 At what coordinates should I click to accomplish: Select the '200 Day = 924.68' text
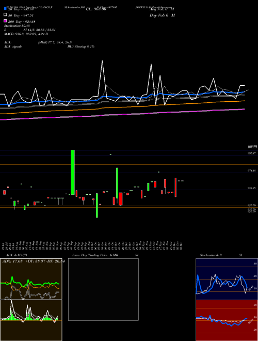tap(22, 22)
